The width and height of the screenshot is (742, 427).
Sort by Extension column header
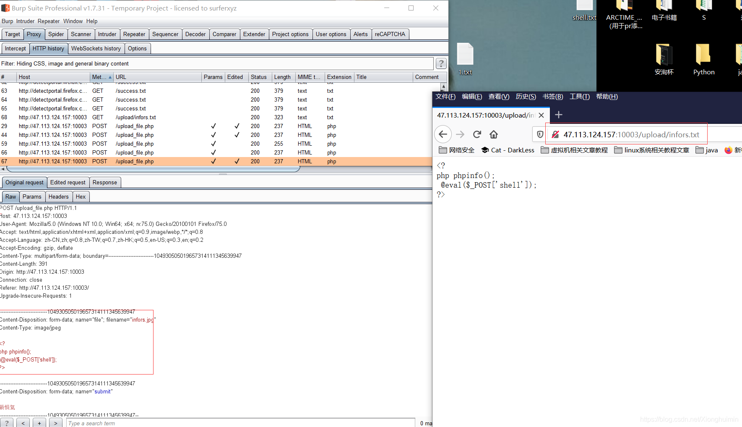pos(339,77)
